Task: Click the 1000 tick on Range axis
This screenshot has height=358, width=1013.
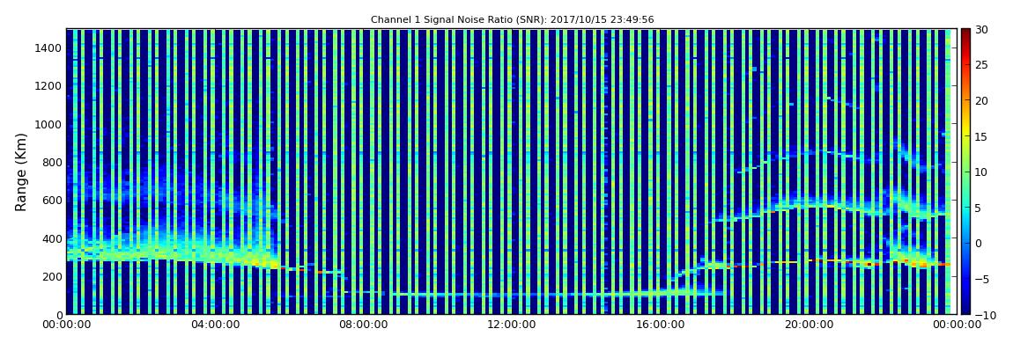Action: [x=49, y=125]
